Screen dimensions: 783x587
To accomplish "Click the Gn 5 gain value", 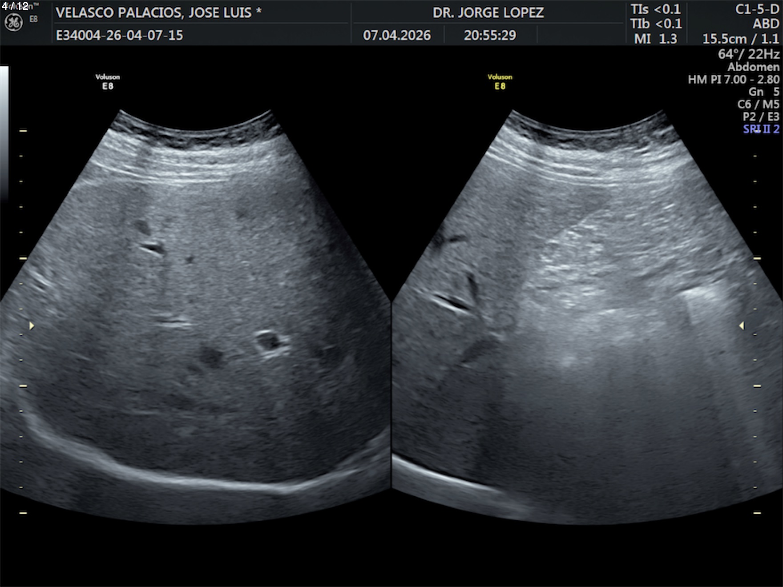I will point(763,92).
